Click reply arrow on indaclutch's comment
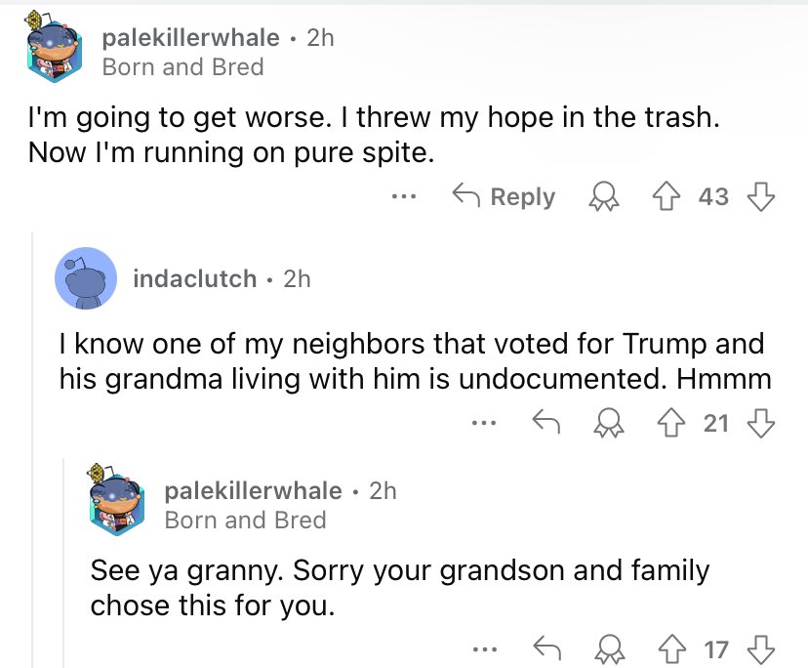808x668 pixels. click(x=546, y=422)
